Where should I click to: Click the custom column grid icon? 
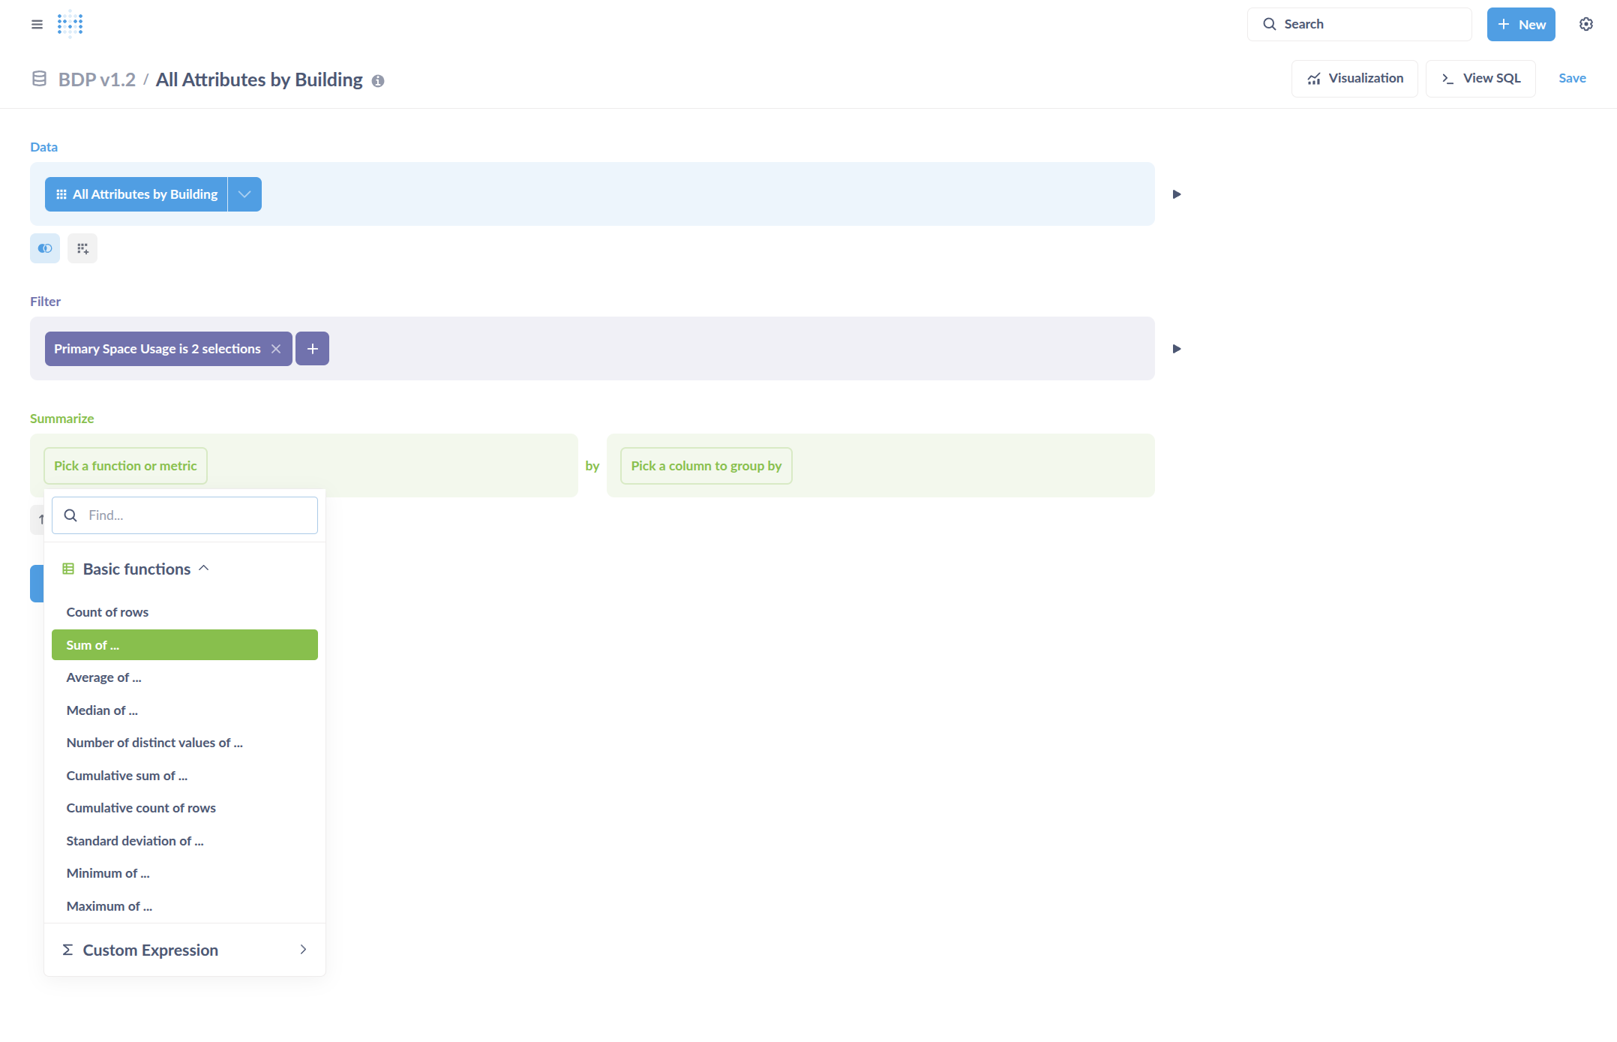click(x=82, y=248)
